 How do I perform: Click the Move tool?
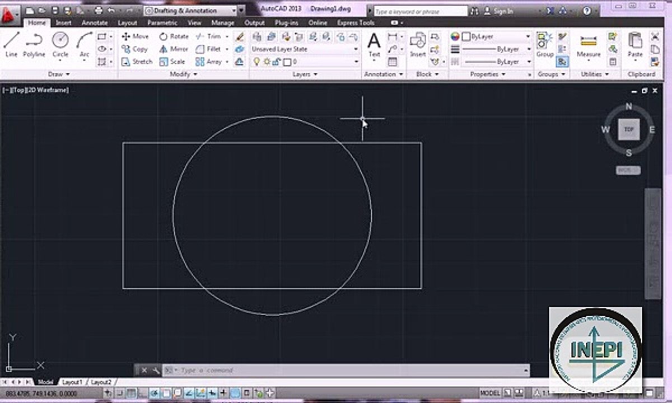coord(135,36)
